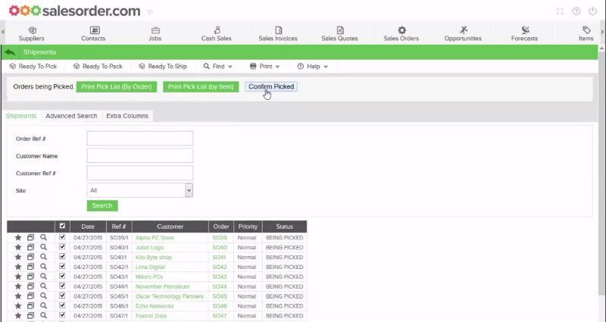Click the magnifier icon for Juliet Logic row

(44, 248)
